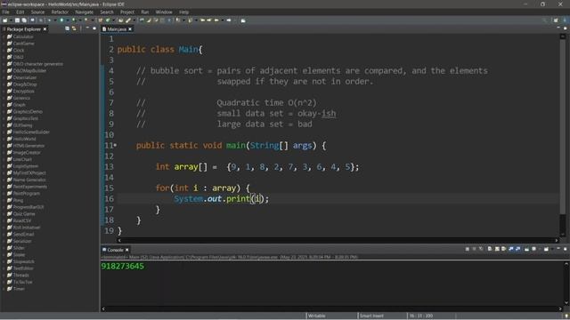Click the Save toolbar icon
This screenshot has height=320, width=570.
[x=17, y=20]
